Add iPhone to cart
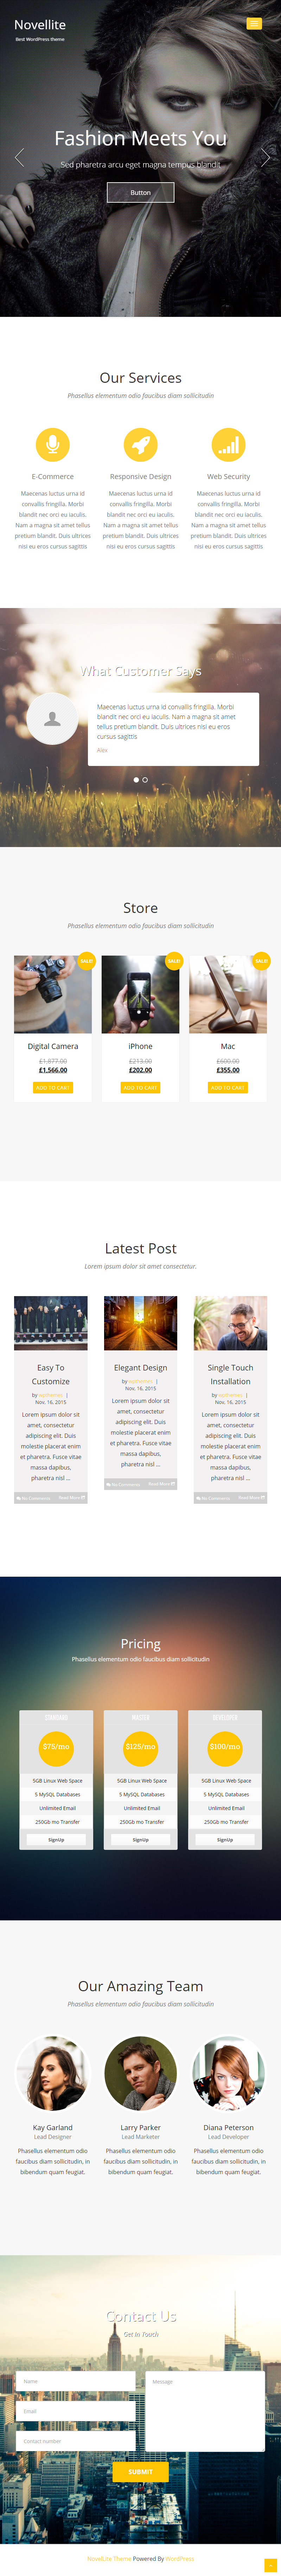 click(x=141, y=1087)
